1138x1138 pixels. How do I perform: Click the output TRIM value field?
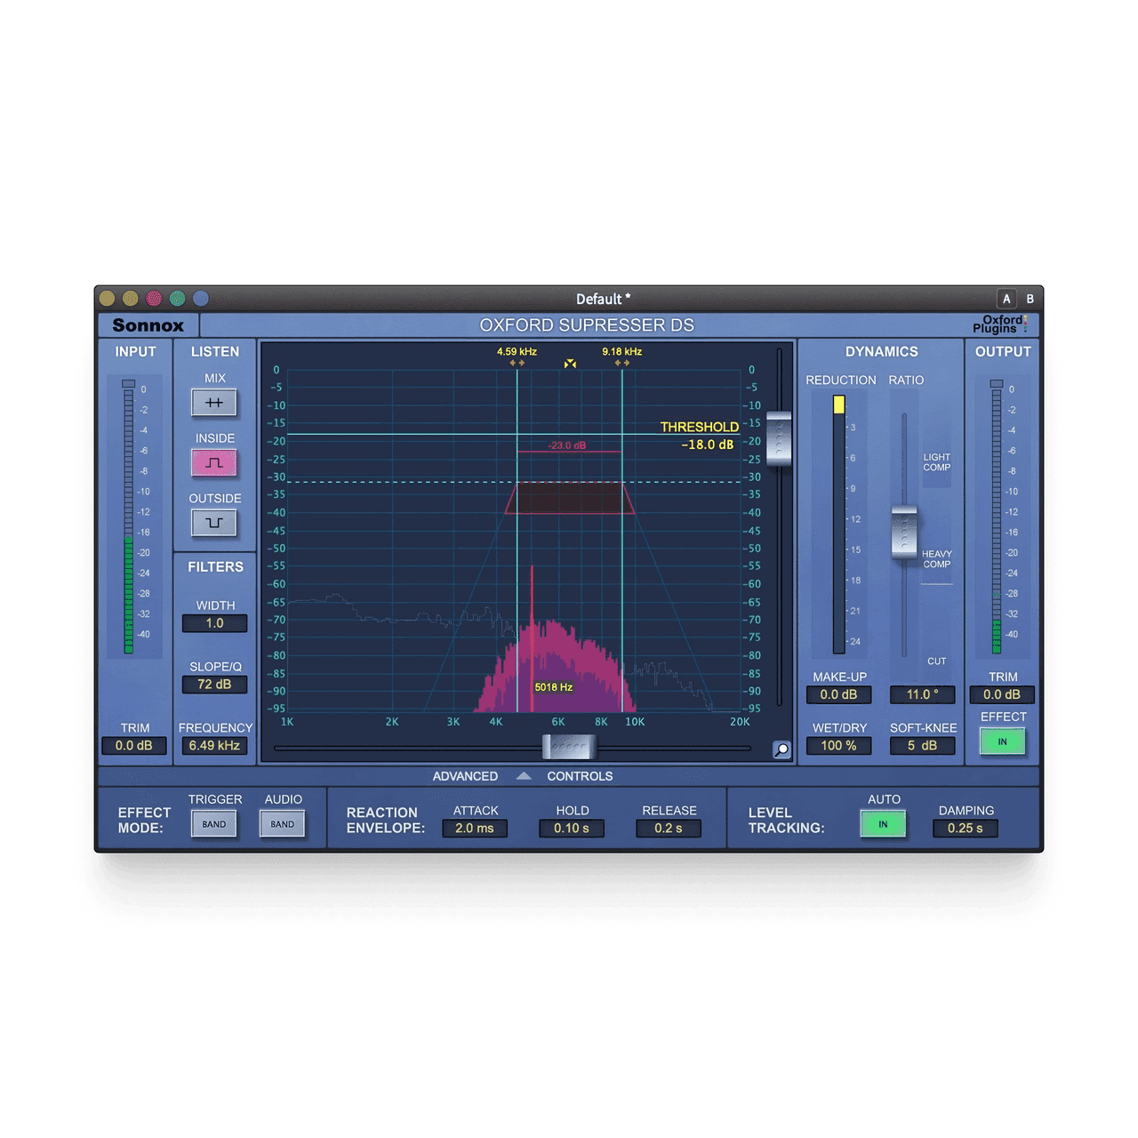1002,694
